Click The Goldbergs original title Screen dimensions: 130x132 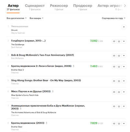[18, 44]
